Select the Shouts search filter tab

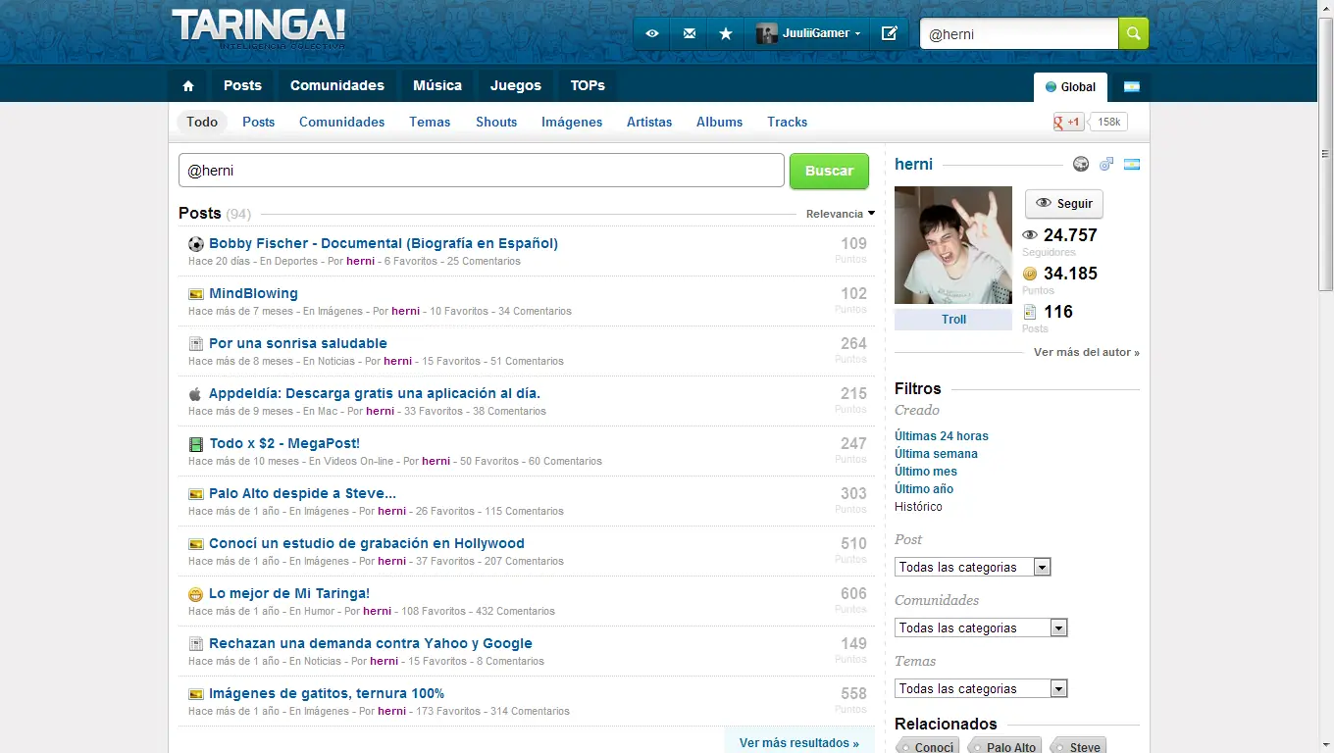pos(496,122)
